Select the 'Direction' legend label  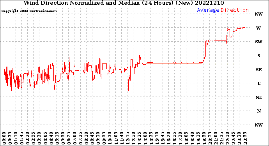(235, 10)
